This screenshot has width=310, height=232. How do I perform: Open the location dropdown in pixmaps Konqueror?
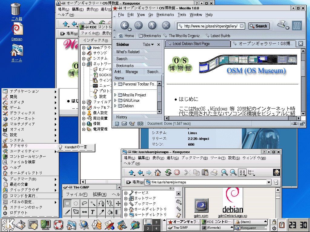tap(269, 182)
